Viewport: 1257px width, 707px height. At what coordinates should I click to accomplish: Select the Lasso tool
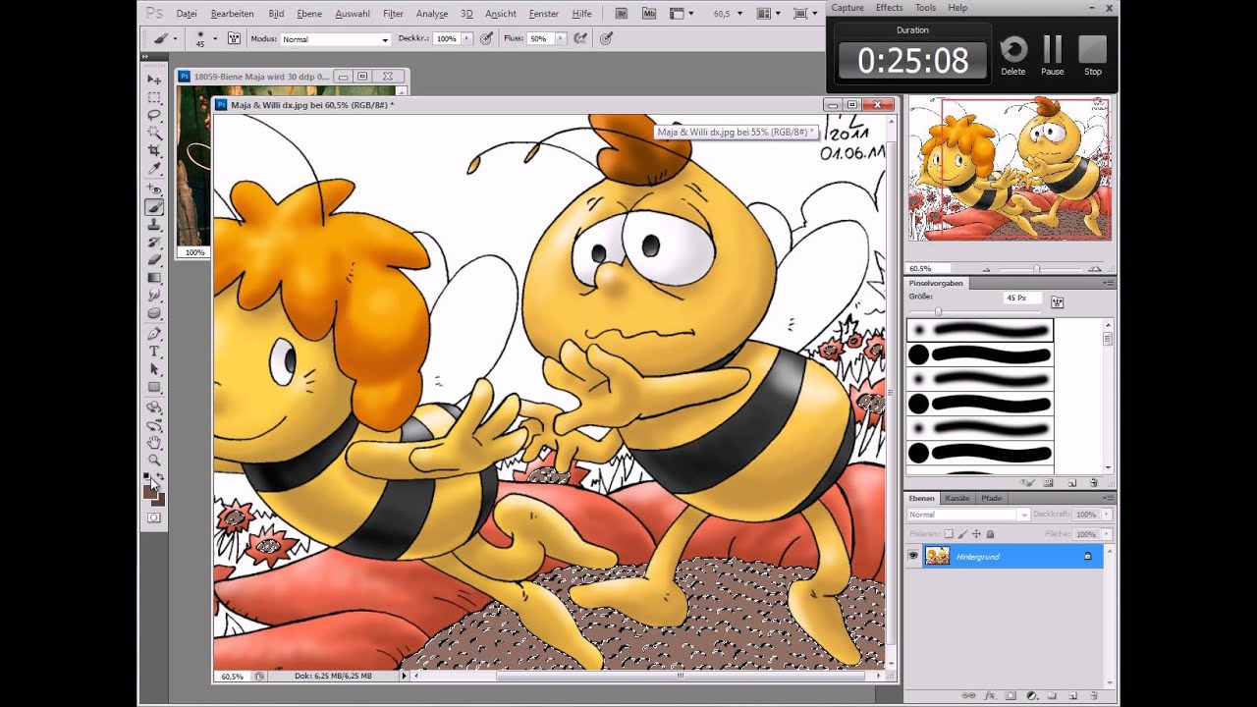tap(154, 115)
